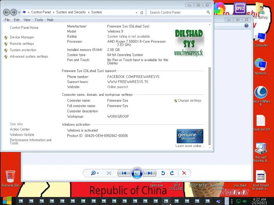
Task: Open Remote settings
Action: click(x=22, y=44)
